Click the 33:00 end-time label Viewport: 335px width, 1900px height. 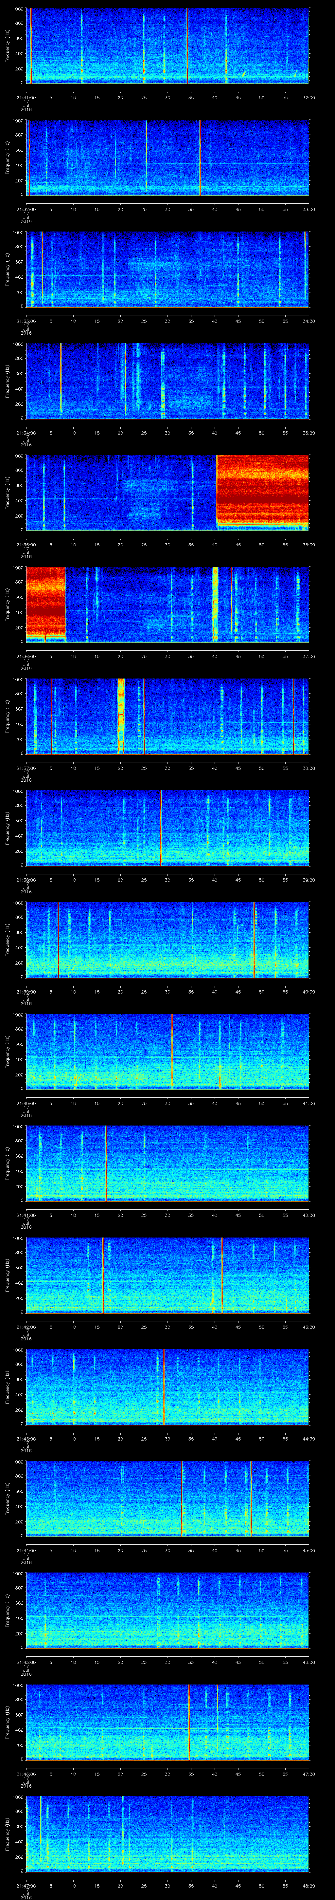[309, 210]
